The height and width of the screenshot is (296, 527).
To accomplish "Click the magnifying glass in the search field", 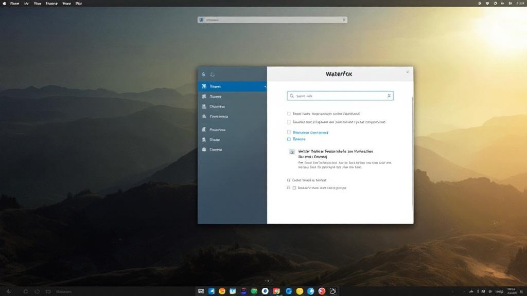I will click(292, 96).
